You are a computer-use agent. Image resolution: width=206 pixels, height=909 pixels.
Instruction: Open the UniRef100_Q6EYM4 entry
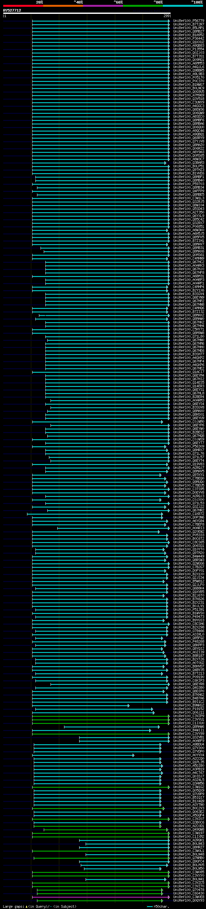coord(189,375)
